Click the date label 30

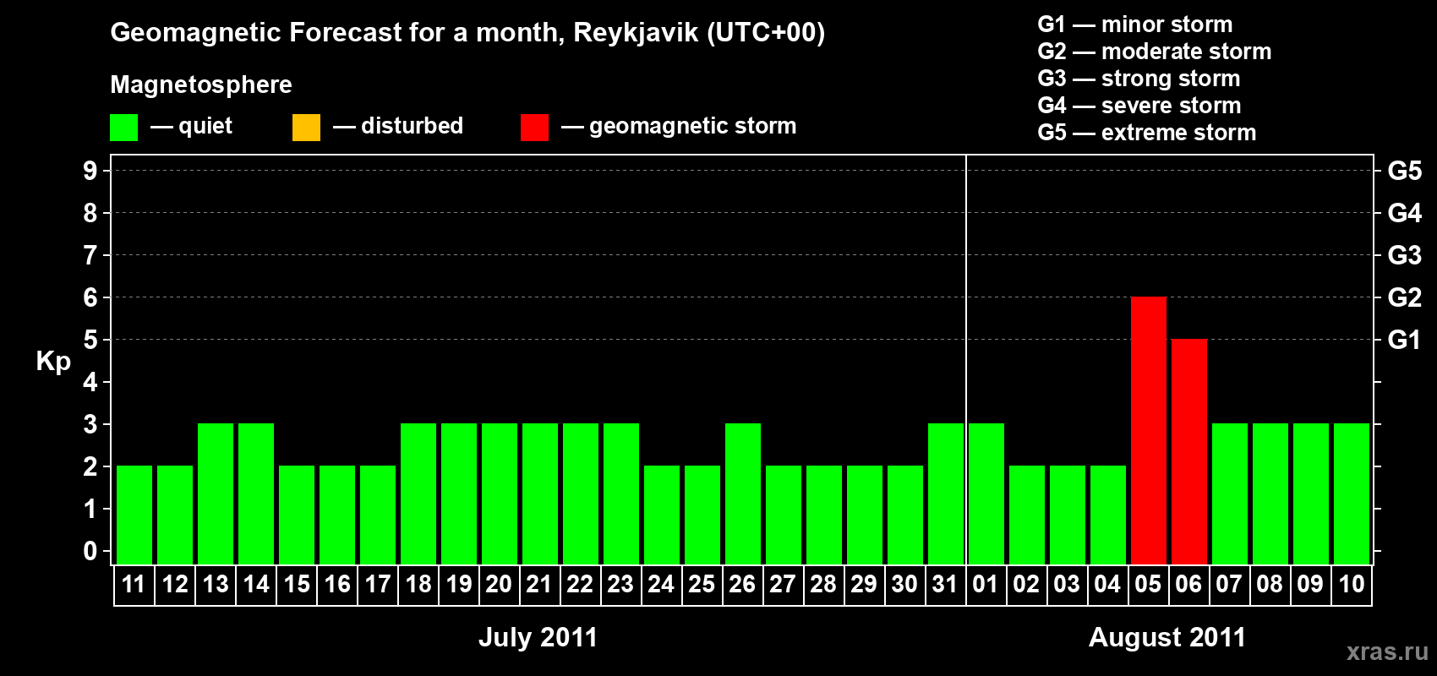coord(905,585)
